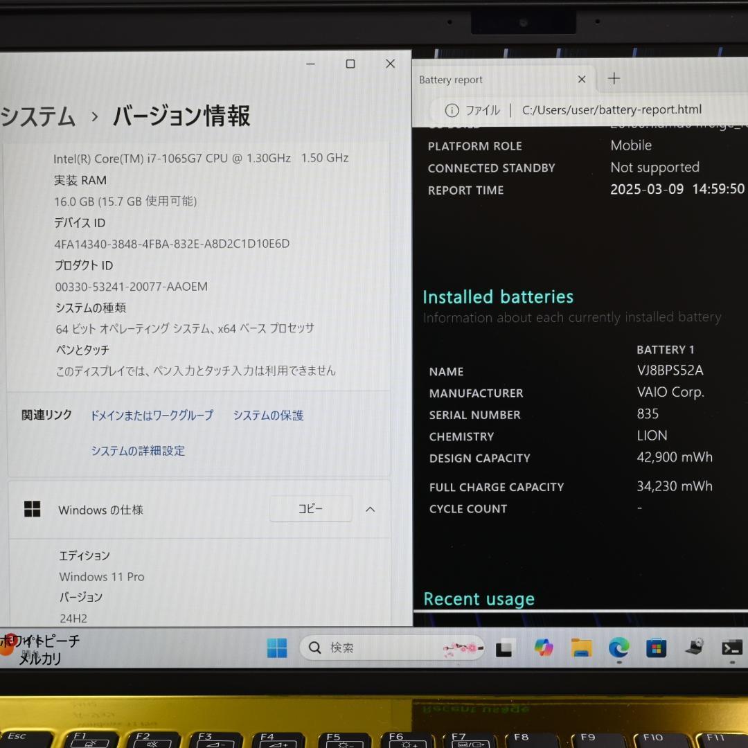Open Microsoft Edge from the taskbar

[618, 648]
